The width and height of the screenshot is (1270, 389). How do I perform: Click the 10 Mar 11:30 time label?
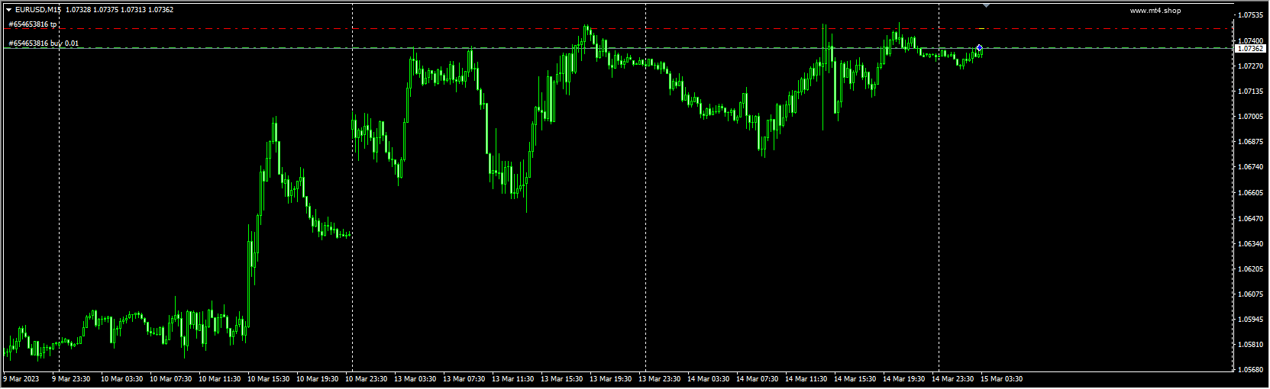[x=219, y=379]
